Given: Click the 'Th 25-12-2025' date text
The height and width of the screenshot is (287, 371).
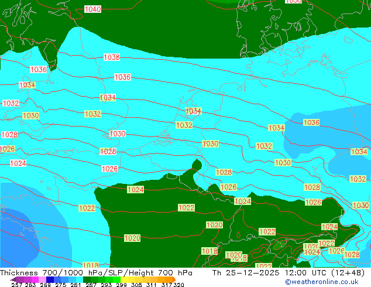Looking at the screenshot, I should pos(246,273).
